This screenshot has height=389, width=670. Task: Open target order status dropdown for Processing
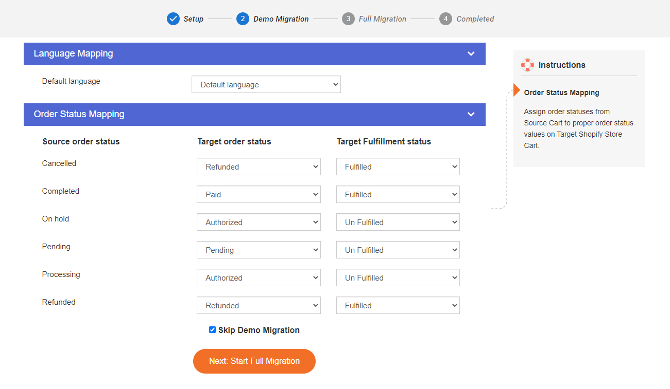[259, 277]
